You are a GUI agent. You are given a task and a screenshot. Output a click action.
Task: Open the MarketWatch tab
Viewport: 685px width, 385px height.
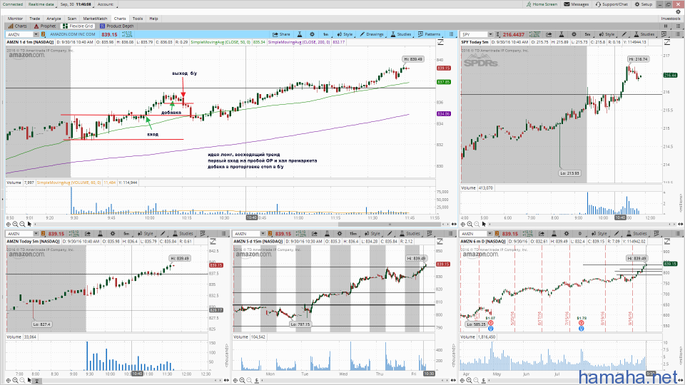pos(95,19)
